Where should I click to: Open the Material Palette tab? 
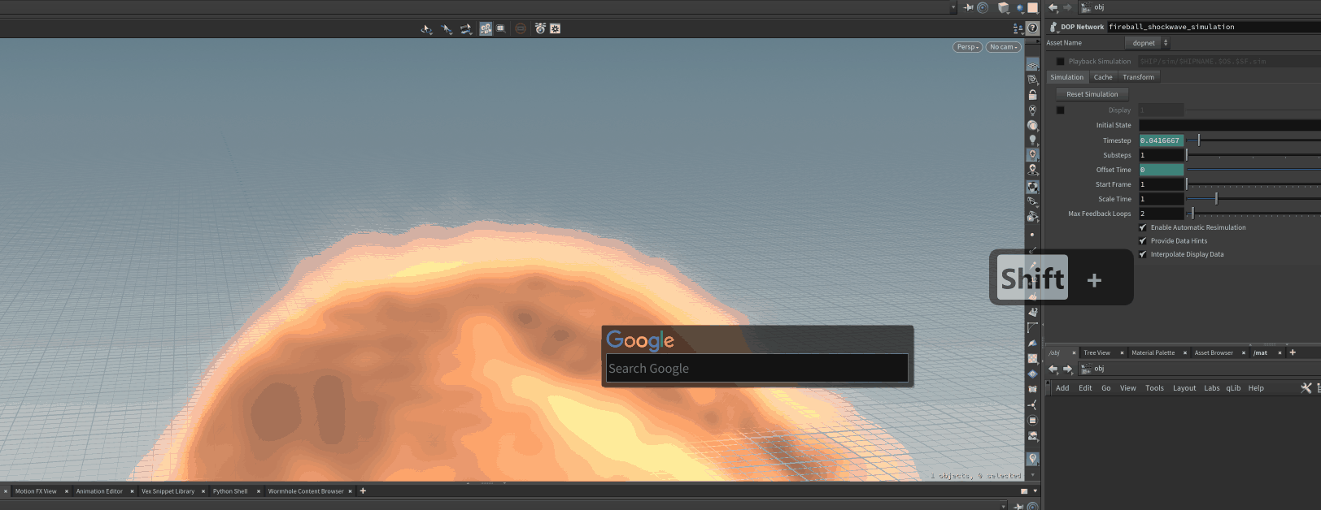click(1153, 352)
